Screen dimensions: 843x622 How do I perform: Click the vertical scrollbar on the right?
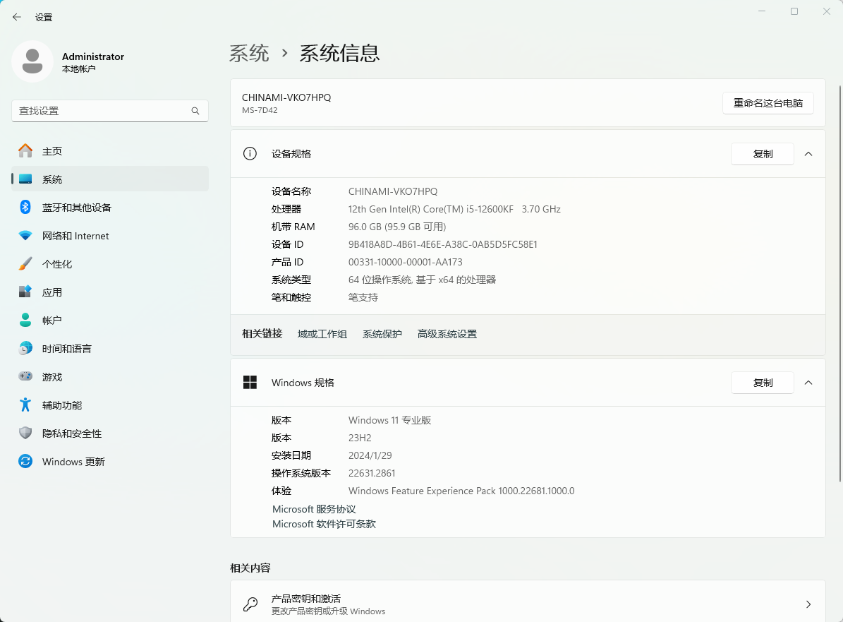839,284
